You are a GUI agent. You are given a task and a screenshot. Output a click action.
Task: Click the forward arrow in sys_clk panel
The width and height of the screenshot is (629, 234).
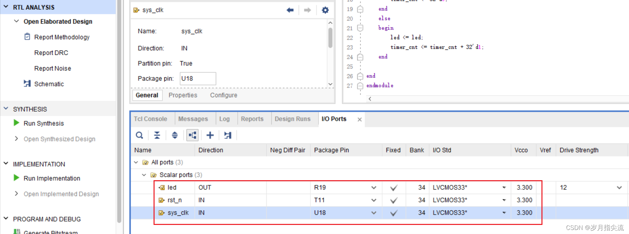(x=307, y=10)
